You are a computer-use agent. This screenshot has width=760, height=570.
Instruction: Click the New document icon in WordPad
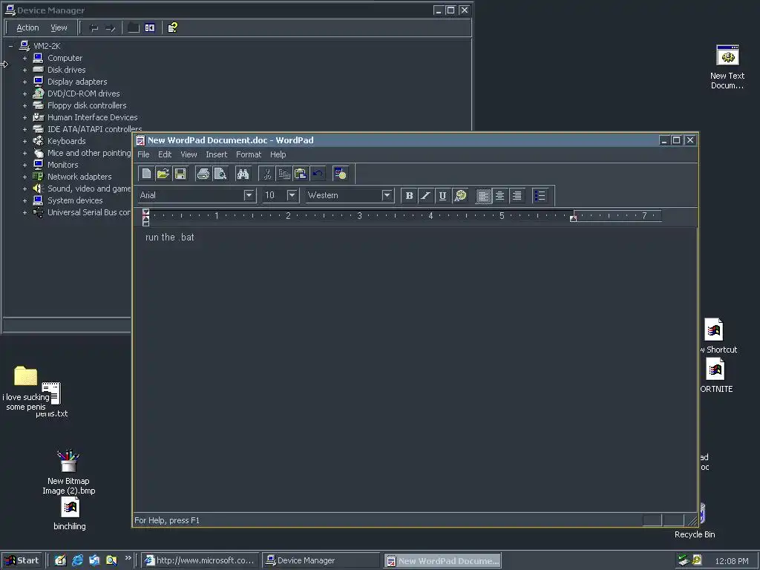coord(146,174)
